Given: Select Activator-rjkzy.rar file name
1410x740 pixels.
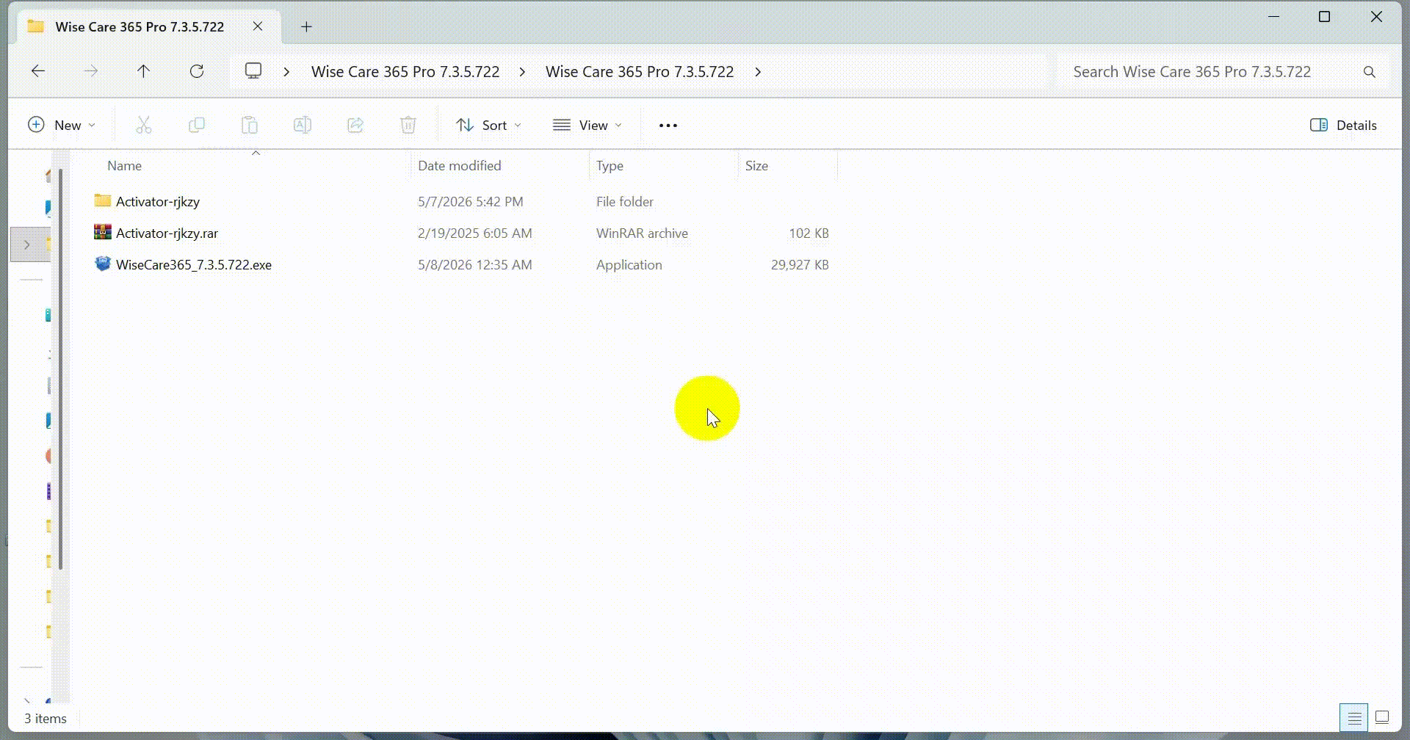Looking at the screenshot, I should (x=167, y=233).
